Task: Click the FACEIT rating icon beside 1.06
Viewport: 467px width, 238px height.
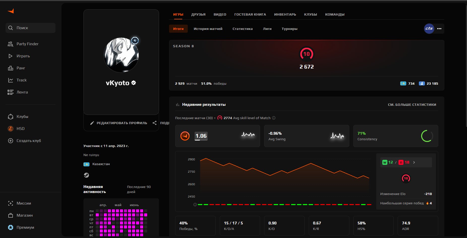Action: click(x=185, y=136)
